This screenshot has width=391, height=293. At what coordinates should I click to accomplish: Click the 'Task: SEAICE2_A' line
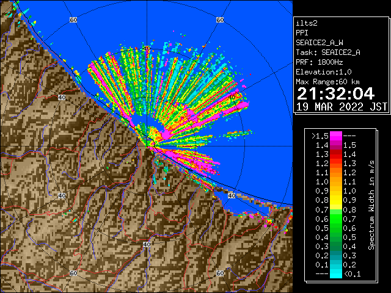point(328,52)
